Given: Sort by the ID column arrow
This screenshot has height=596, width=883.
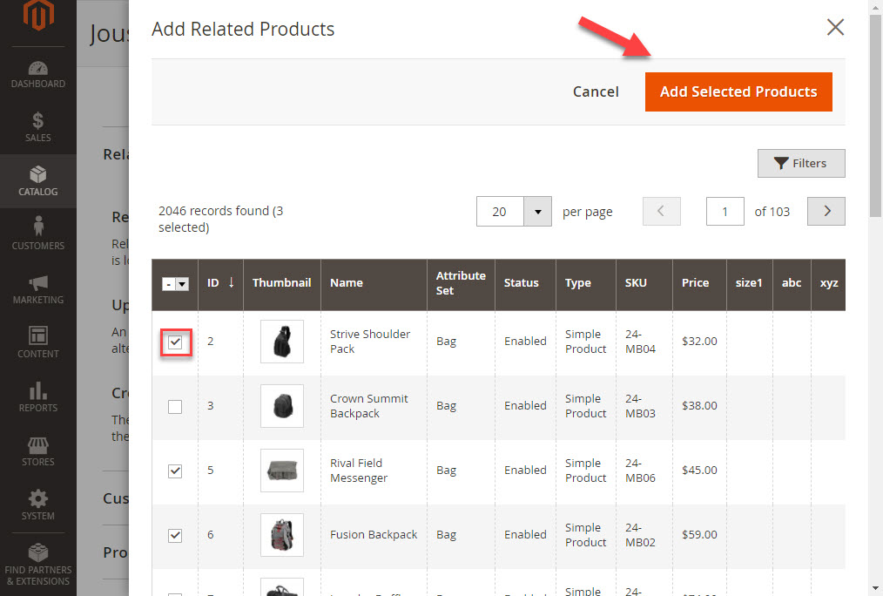Looking at the screenshot, I should tap(231, 282).
